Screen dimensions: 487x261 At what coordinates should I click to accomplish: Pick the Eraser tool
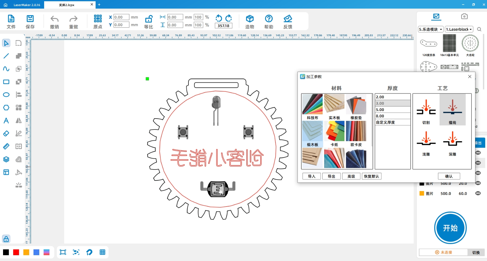coord(6,134)
